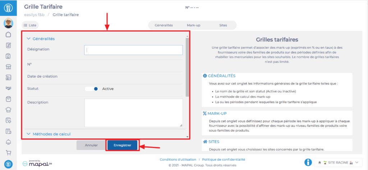The image size is (368, 170).
Task: Click the Enregistrer button
Action: click(x=123, y=145)
